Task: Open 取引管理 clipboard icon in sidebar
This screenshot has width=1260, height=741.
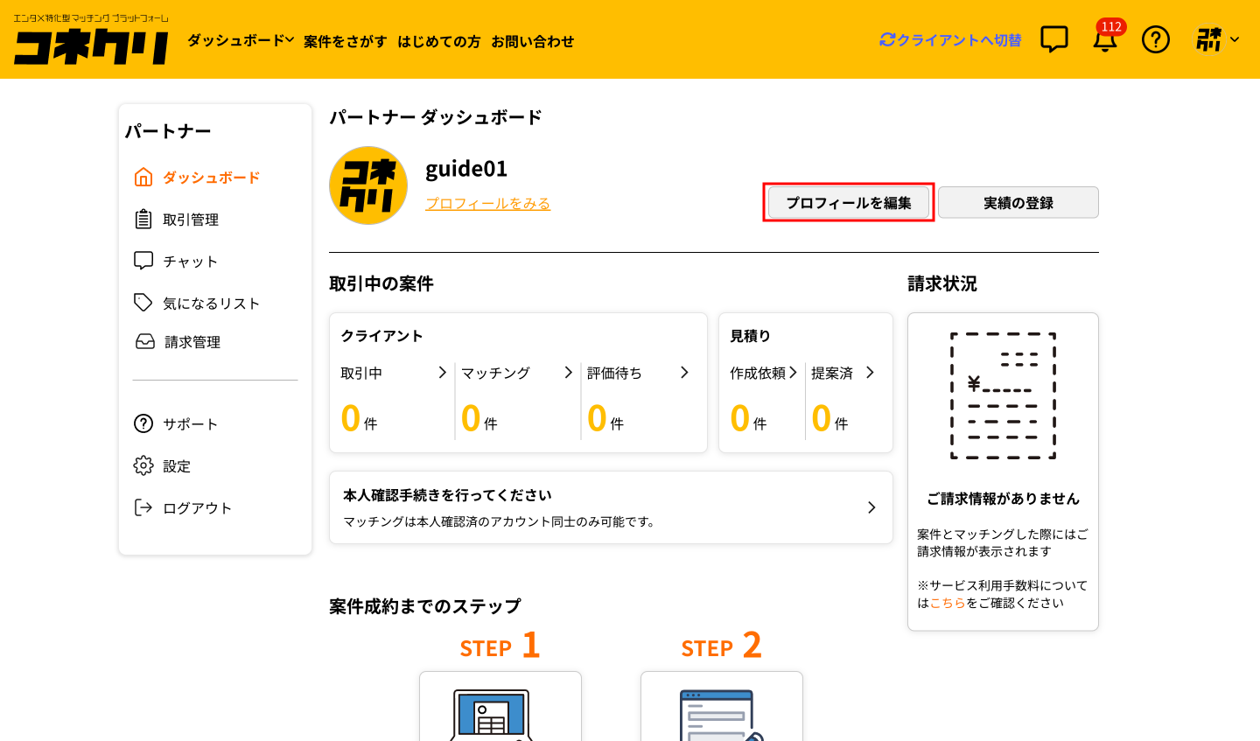Action: [x=143, y=220]
